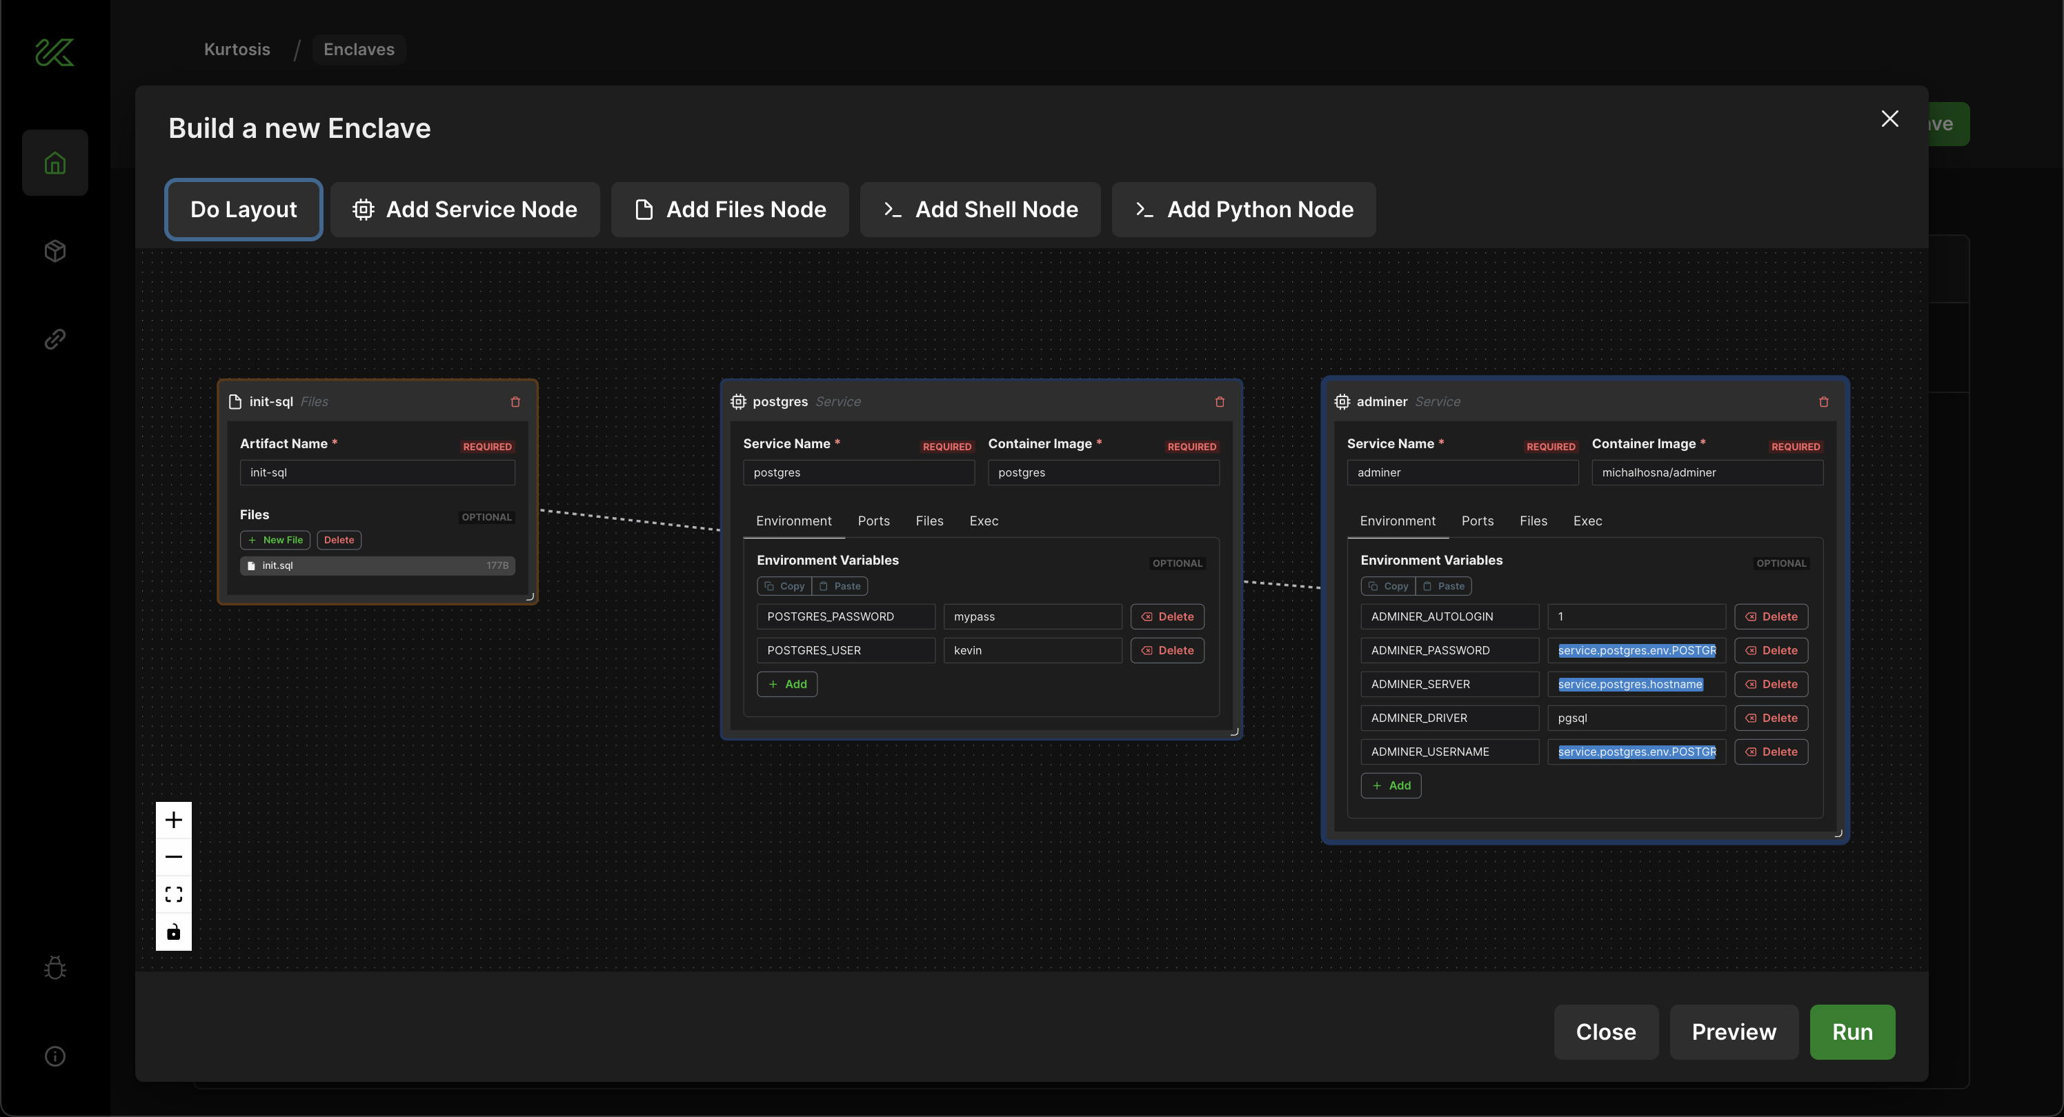Zoom in on the canvas
Viewport: 2064px width, 1117px height.
click(x=173, y=820)
